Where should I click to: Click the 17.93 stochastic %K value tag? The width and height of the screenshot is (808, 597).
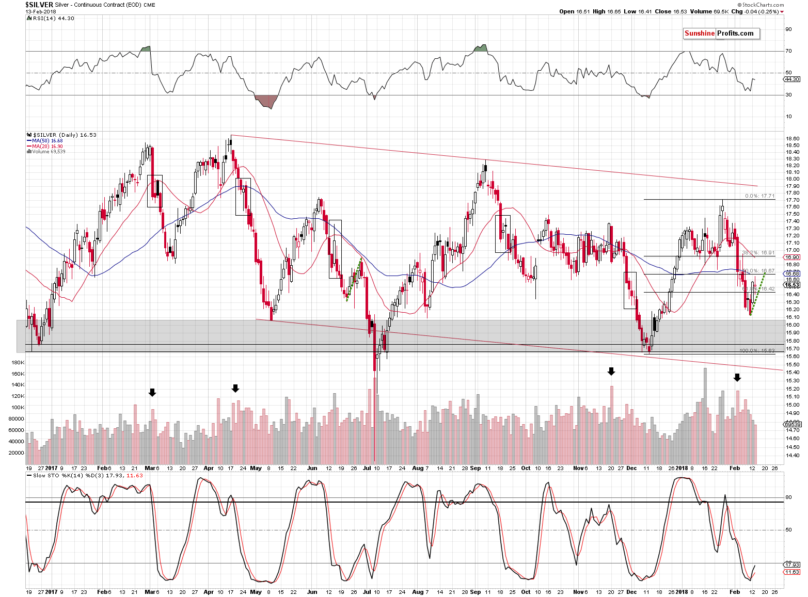click(792, 564)
